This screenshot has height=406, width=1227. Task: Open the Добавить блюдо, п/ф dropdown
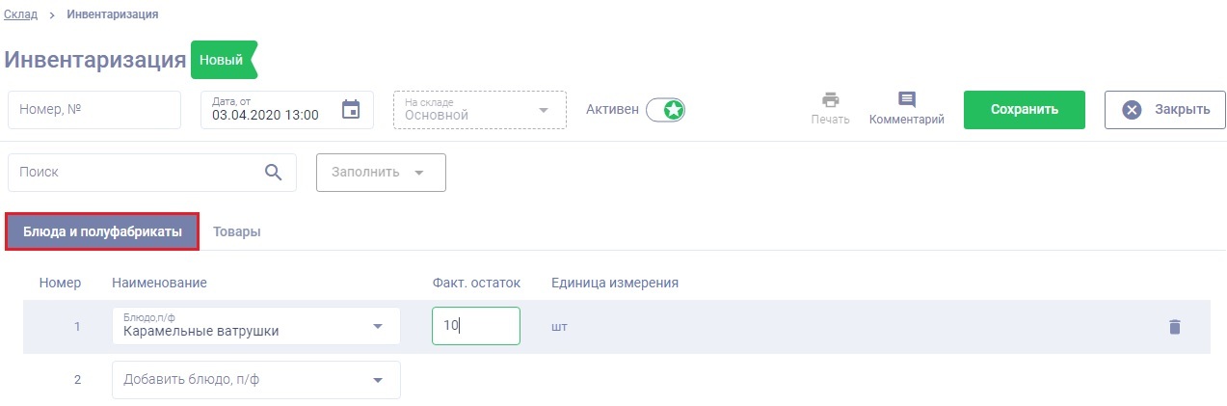click(377, 380)
